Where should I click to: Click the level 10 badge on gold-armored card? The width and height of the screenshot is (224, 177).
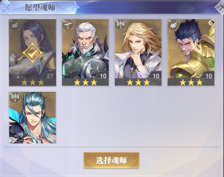coord(209,75)
